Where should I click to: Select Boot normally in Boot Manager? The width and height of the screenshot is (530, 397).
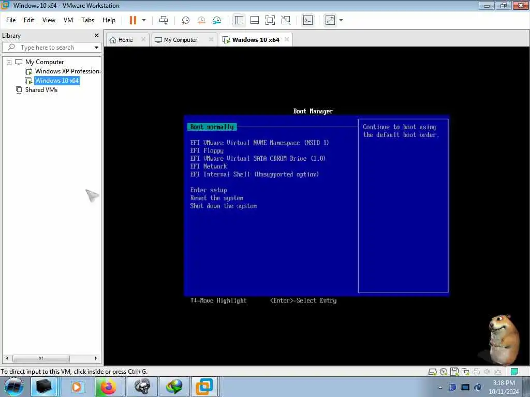[212, 127]
